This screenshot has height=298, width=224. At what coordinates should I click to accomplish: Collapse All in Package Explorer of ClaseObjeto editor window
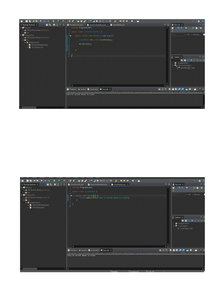(48, 185)
